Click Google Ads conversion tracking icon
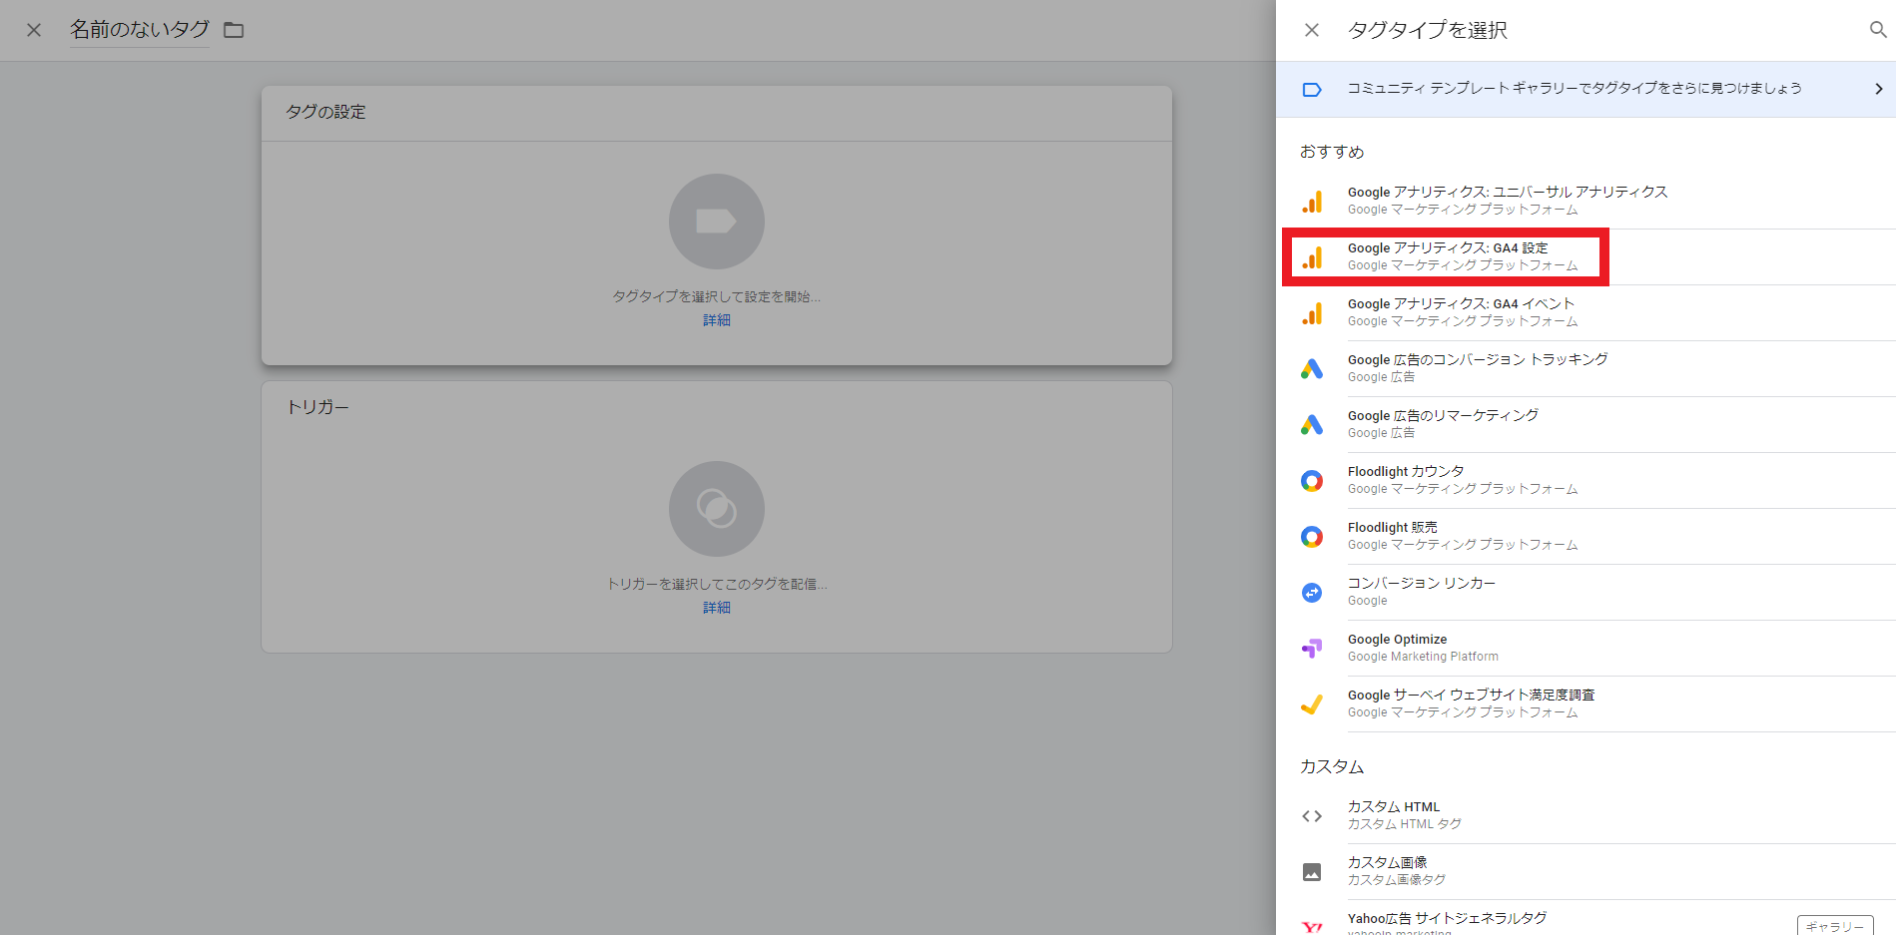The width and height of the screenshot is (1896, 935). (x=1312, y=369)
